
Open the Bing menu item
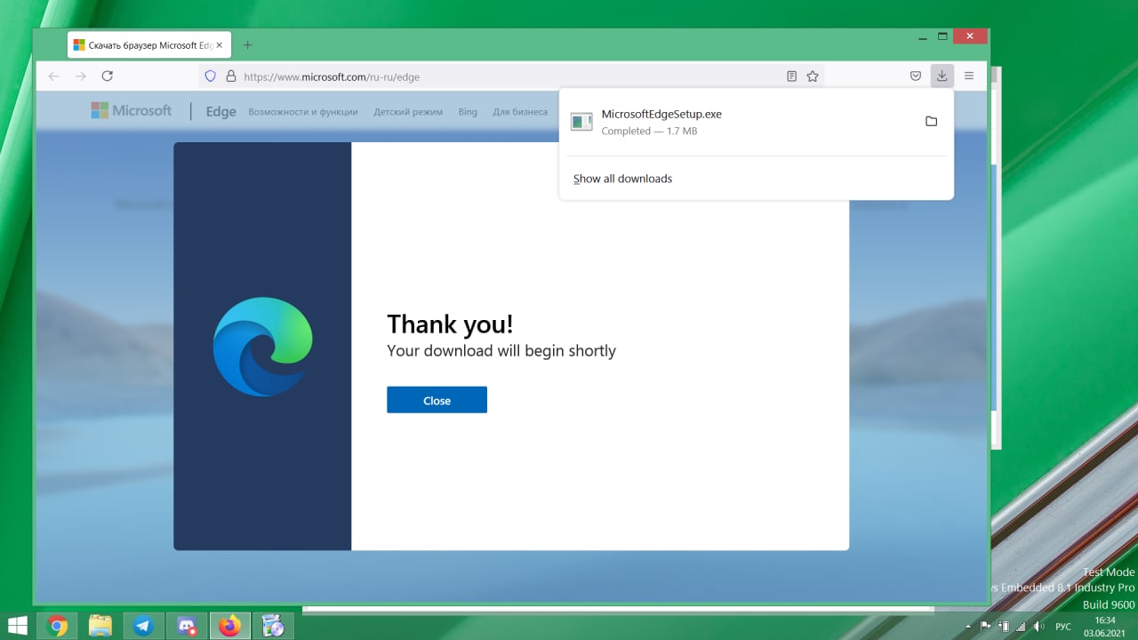[x=468, y=112]
